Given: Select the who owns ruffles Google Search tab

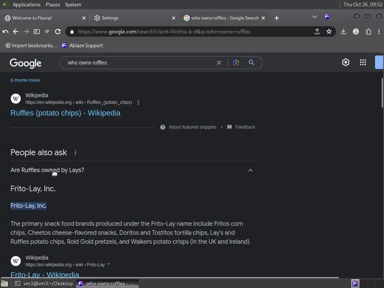Looking at the screenshot, I should point(224,18).
